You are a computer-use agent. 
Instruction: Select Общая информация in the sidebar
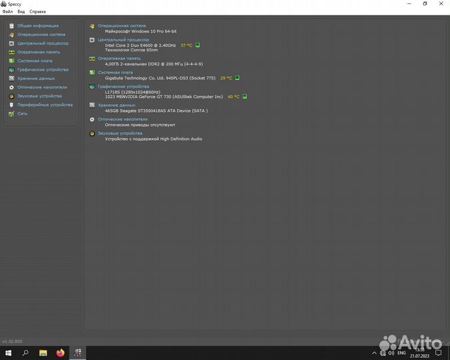37,25
